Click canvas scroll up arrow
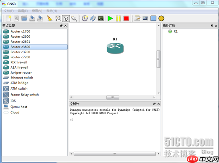The height and width of the screenshot is (163, 219). (158, 25)
